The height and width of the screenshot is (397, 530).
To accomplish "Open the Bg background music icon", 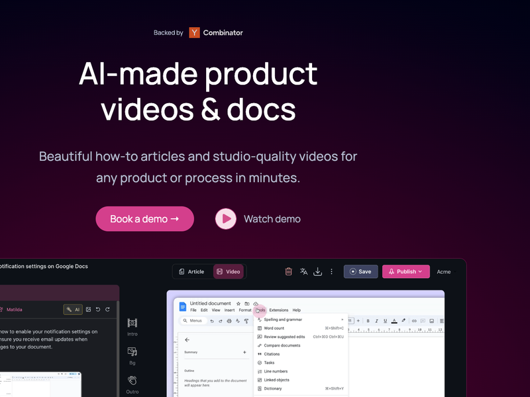I will 132,352.
